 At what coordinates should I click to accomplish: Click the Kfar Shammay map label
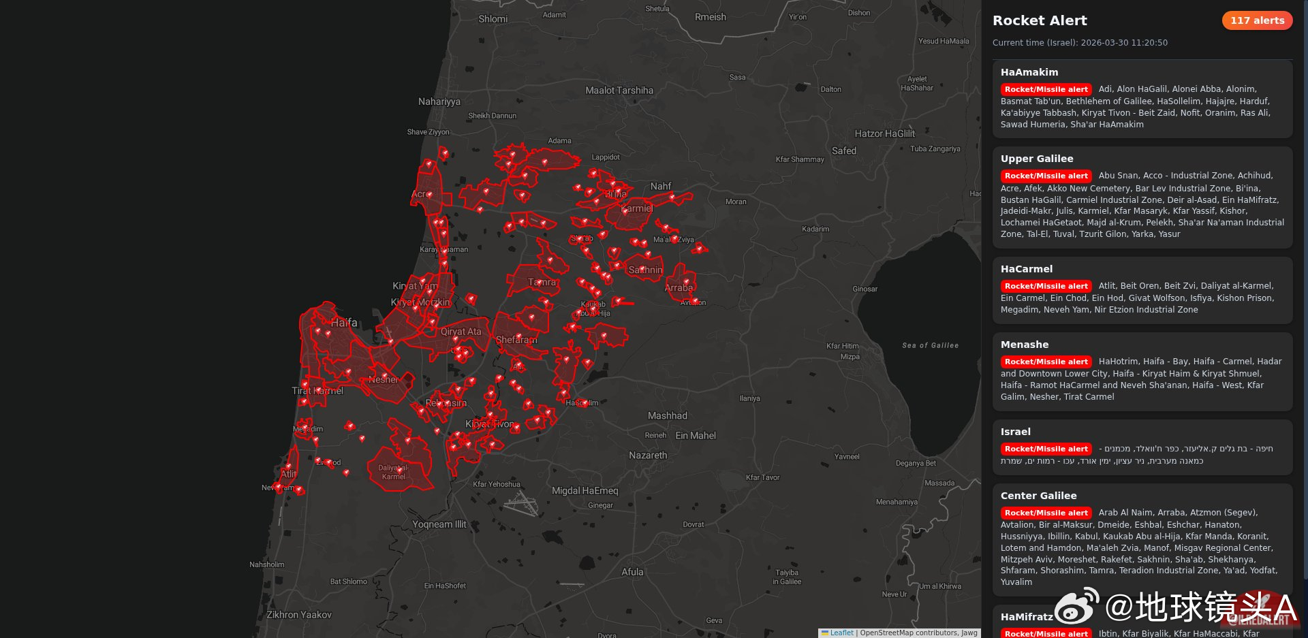pos(800,159)
